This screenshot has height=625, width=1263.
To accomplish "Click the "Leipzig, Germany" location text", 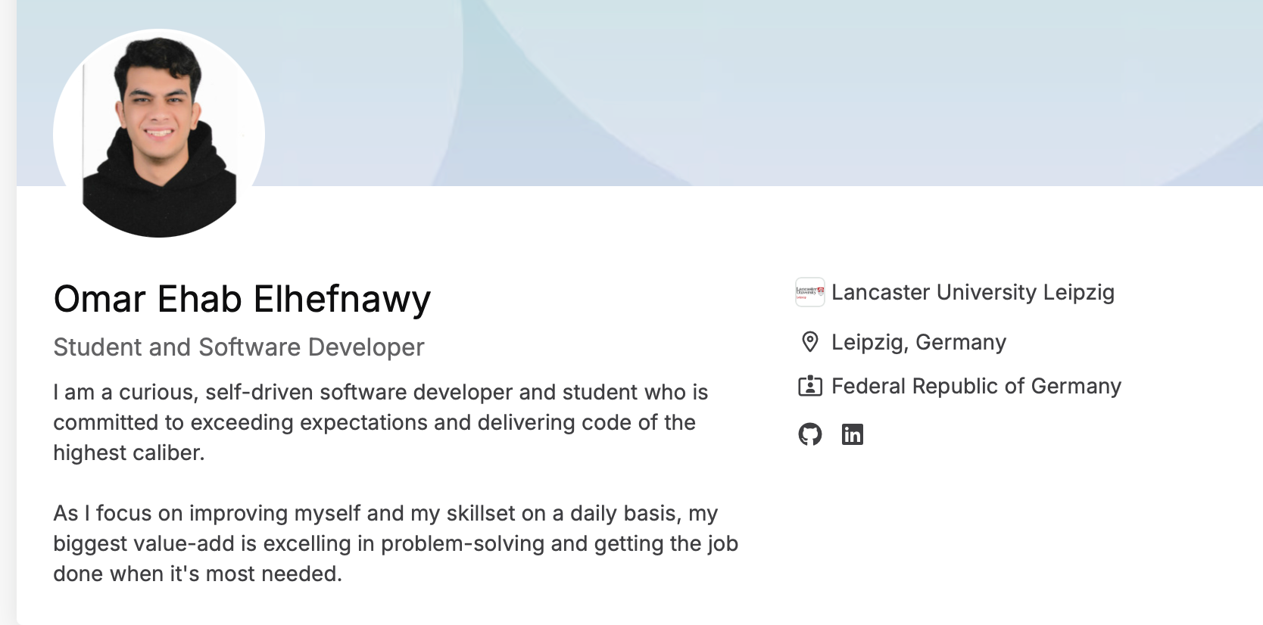I will pos(918,342).
